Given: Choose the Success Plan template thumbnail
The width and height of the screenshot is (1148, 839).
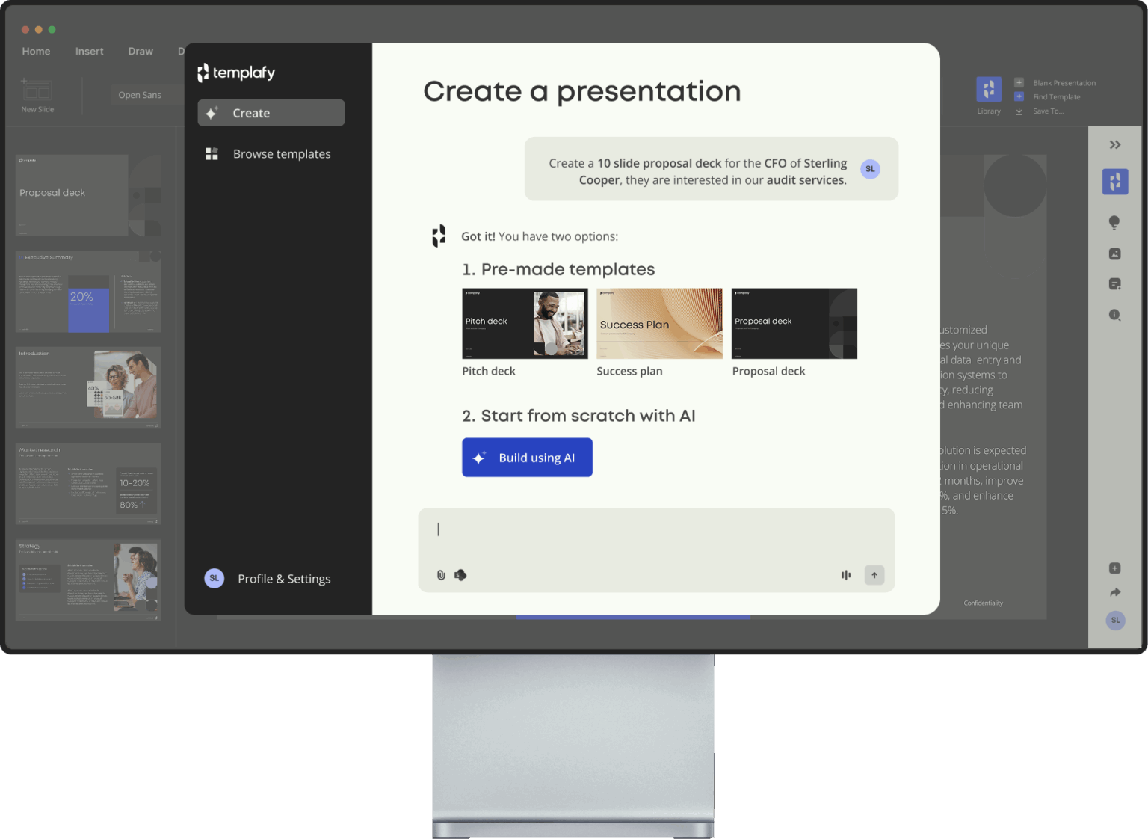Looking at the screenshot, I should (x=659, y=323).
